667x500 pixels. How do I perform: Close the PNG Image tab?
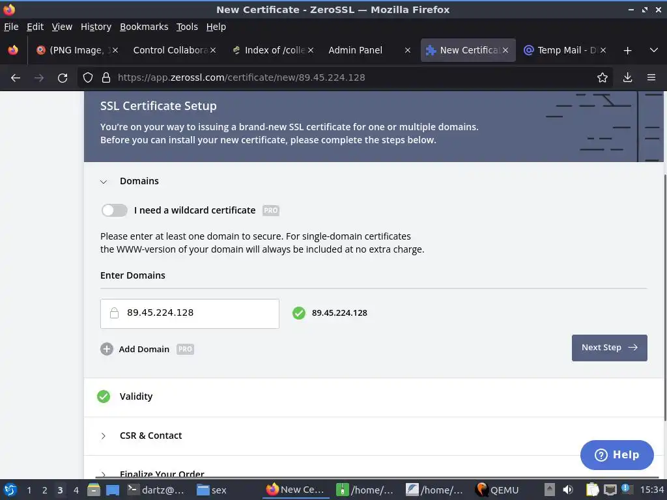point(115,50)
